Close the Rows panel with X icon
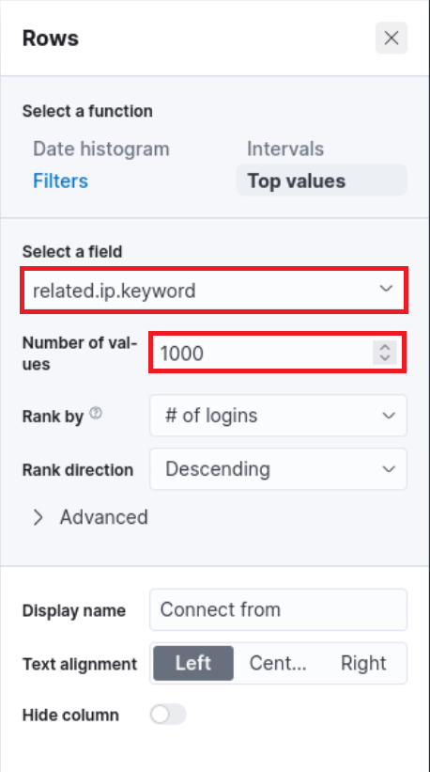The width and height of the screenshot is (430, 772). tap(392, 38)
